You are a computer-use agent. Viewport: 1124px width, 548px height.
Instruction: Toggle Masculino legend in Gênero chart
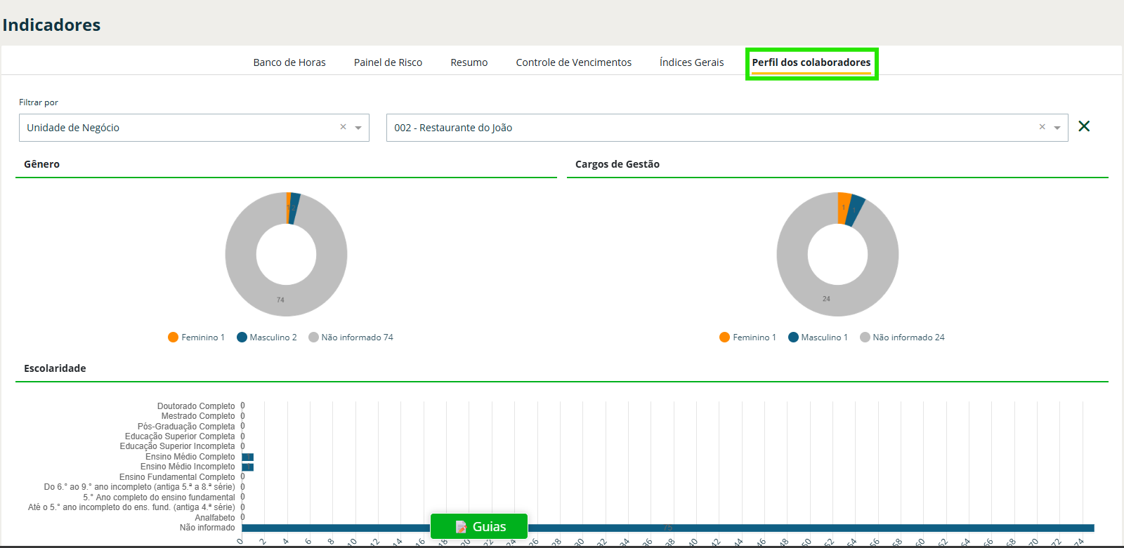click(267, 338)
